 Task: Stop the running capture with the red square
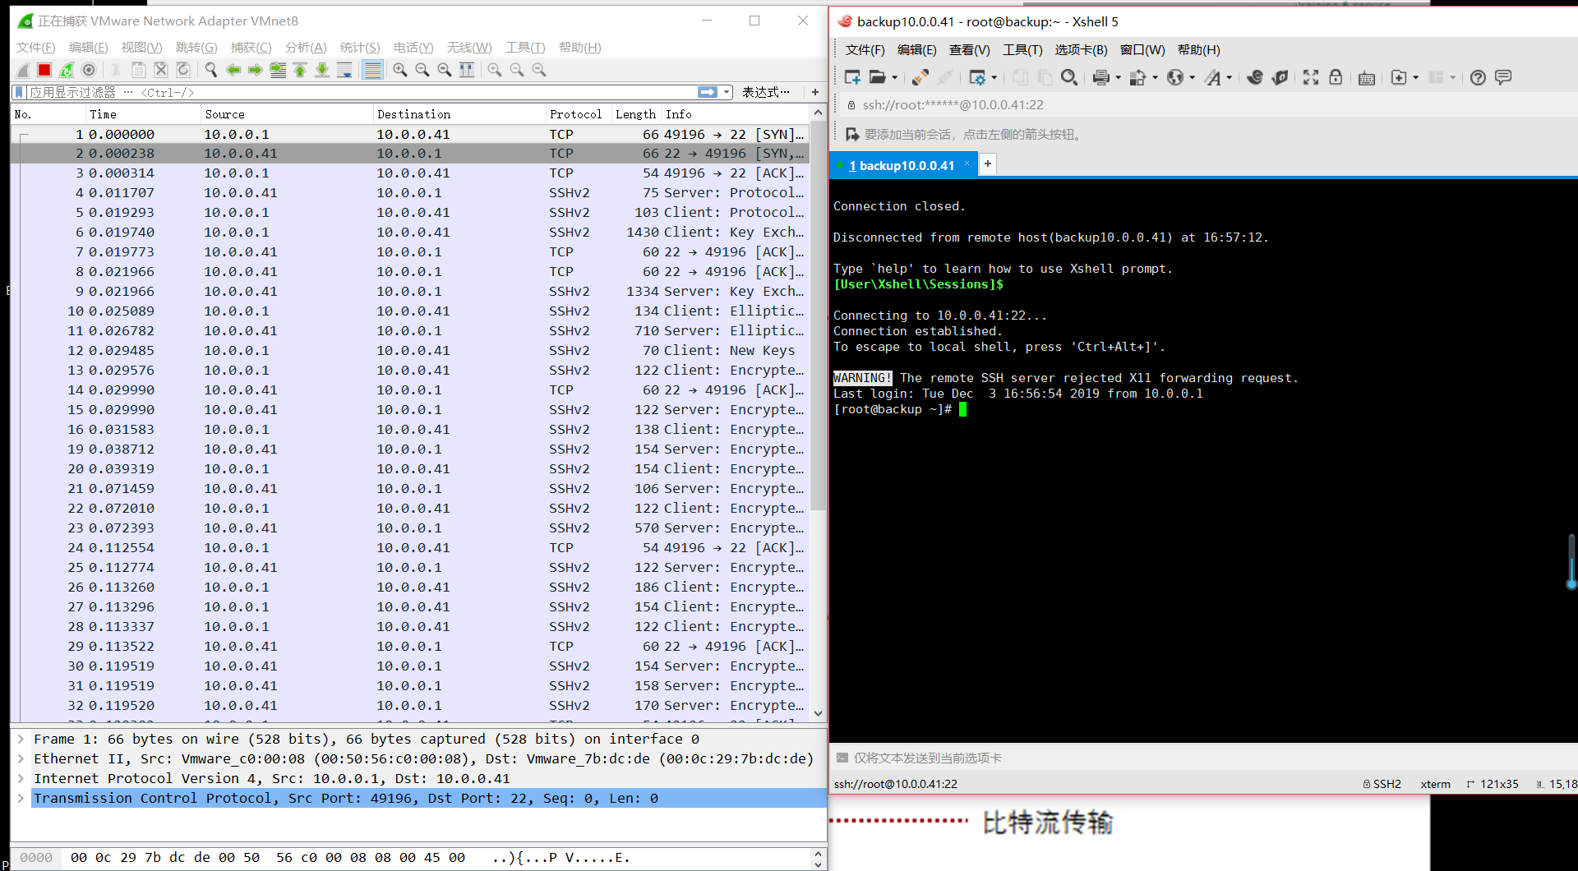pyautogui.click(x=44, y=70)
